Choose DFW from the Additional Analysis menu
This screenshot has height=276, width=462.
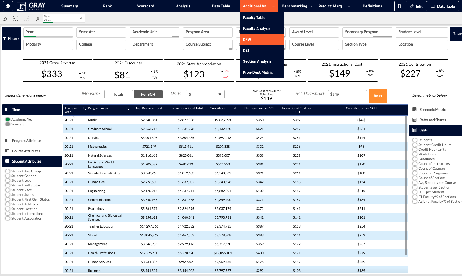[x=262, y=39]
